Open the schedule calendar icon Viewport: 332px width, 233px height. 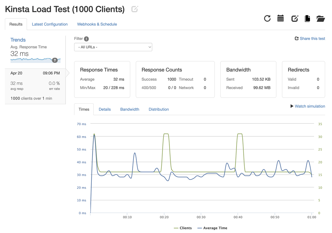click(280, 18)
